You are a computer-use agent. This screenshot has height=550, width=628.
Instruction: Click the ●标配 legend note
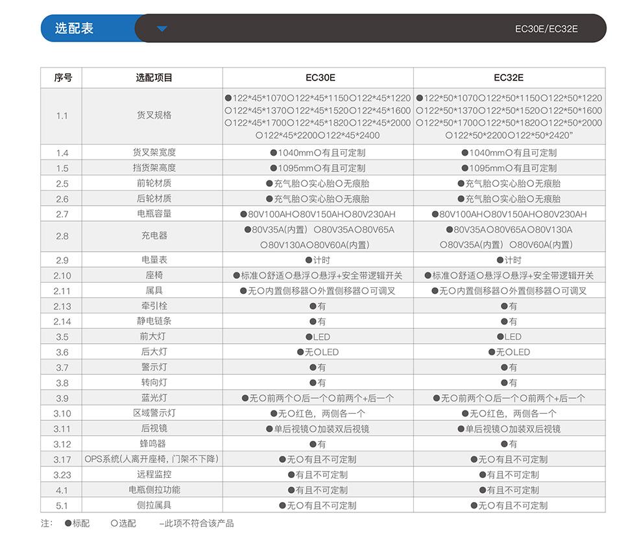(x=77, y=523)
